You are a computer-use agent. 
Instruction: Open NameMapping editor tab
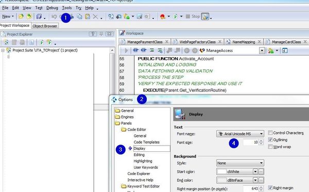pyautogui.click(x=244, y=42)
